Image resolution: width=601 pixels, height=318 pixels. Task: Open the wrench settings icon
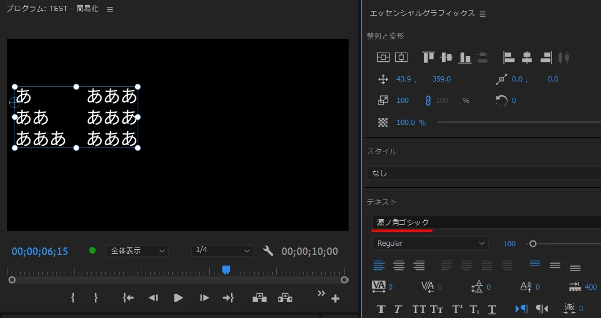pos(268,251)
